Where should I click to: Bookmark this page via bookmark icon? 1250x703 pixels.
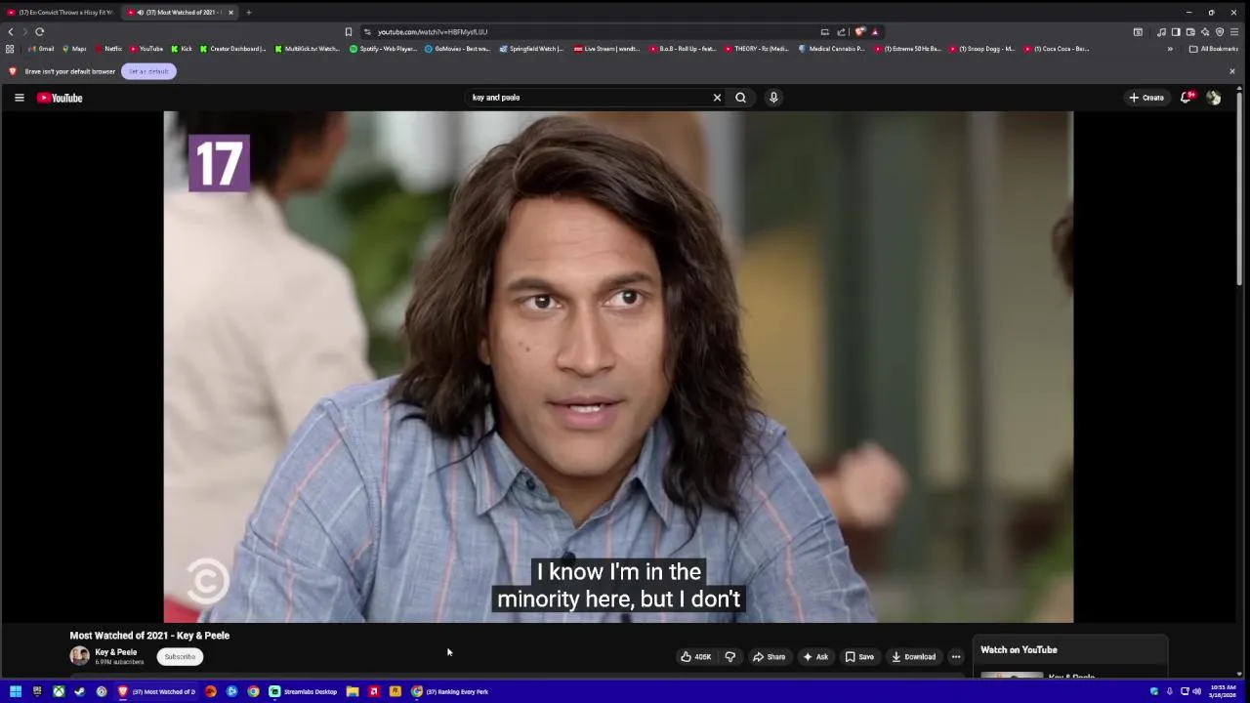click(x=349, y=31)
